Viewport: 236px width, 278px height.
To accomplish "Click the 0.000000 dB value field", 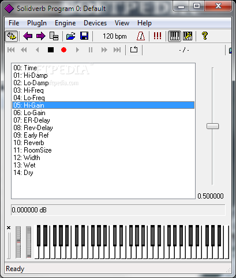I will [x=118, y=210].
